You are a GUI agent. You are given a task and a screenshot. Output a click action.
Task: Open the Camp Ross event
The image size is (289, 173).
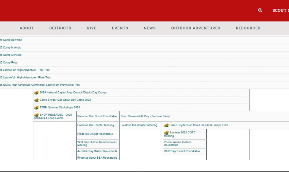[x=9, y=63]
